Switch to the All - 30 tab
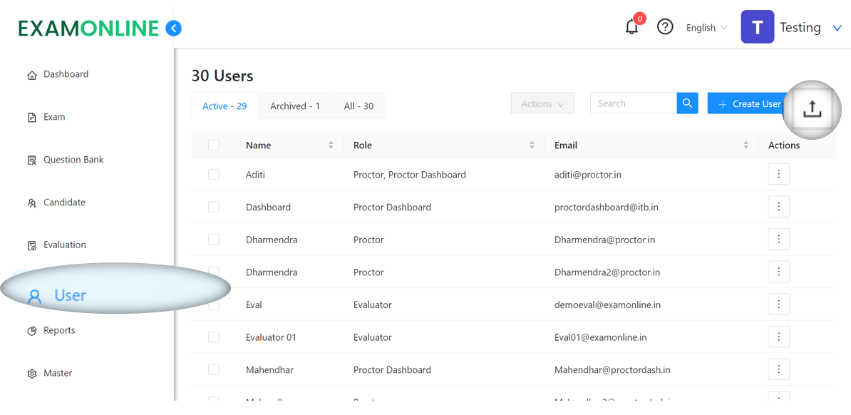 point(359,106)
